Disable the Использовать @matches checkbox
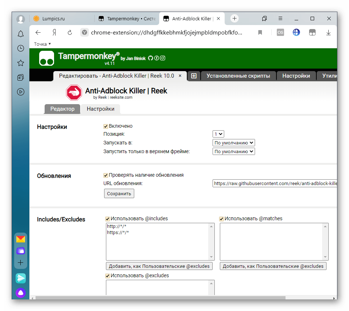Image resolution: width=349 pixels, height=311 pixels. 221,218
